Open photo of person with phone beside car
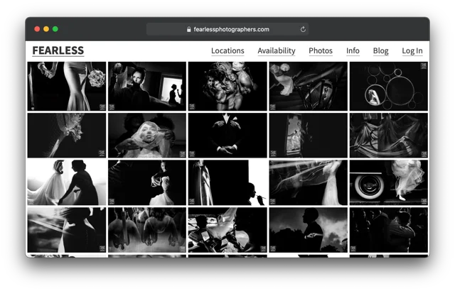The width and height of the screenshot is (455, 291). [227, 230]
